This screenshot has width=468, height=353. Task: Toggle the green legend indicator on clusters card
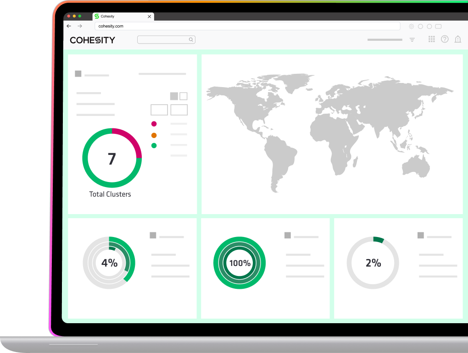point(154,145)
